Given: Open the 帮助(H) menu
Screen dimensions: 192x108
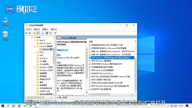Looking at the screenshot, I should point(54,29).
